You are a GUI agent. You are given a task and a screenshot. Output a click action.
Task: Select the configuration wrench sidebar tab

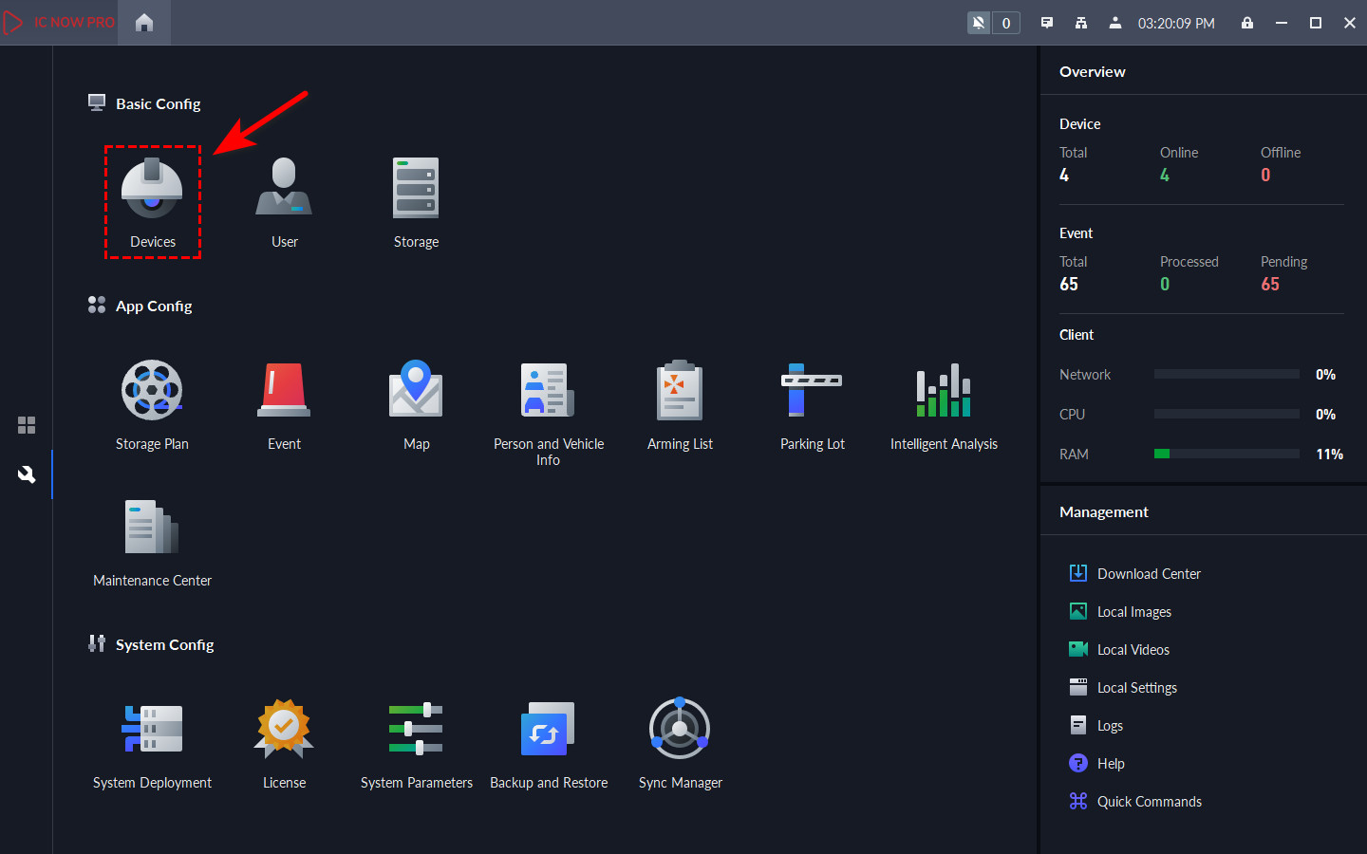tap(27, 474)
